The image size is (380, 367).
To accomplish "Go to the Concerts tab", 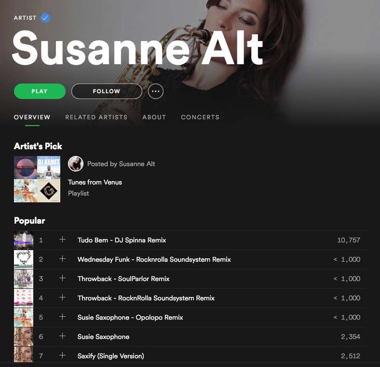I will pos(200,117).
